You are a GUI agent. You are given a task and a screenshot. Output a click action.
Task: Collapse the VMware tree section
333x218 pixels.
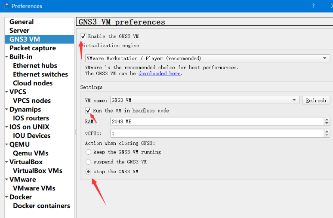click(x=6, y=179)
